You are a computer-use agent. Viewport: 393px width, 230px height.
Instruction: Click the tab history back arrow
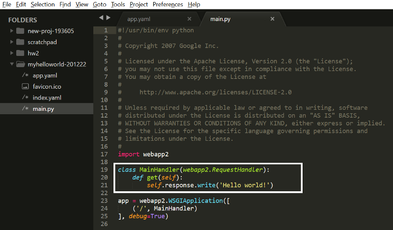(101, 18)
